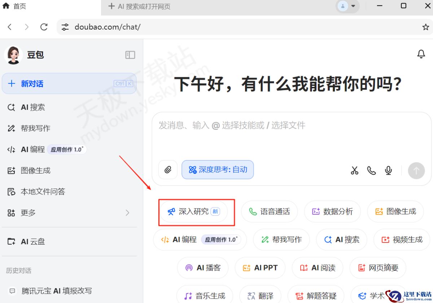Select the AI PPT skill chip

pos(260,268)
